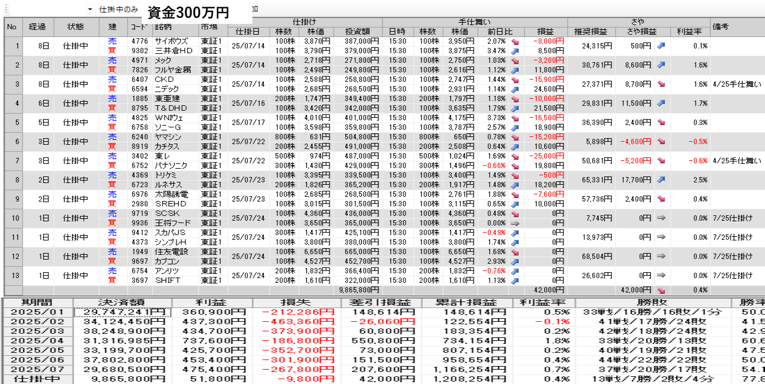Viewport: 765px width, 384px height.
Task: Click the red down arrow beside パナソニク -0.66%
Action: coord(515,166)
